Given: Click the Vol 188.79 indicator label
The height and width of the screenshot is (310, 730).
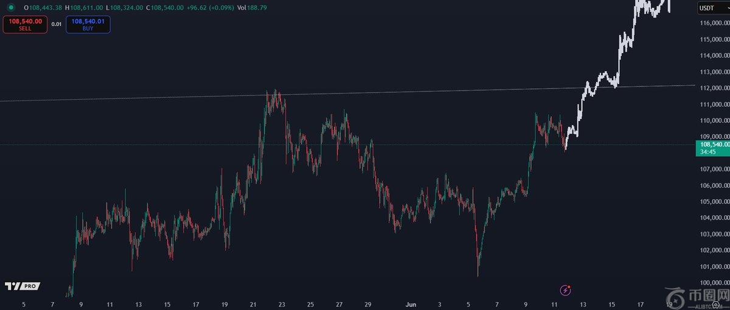Looking at the screenshot, I should point(252,8).
